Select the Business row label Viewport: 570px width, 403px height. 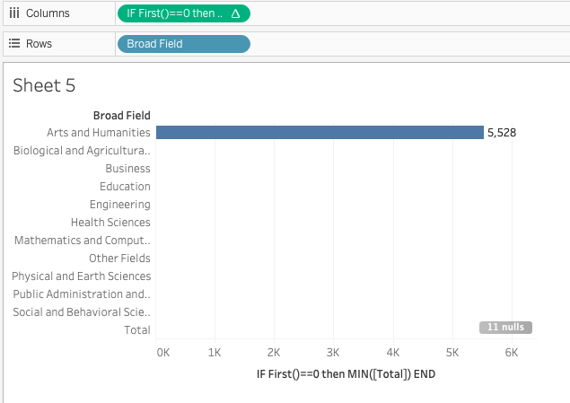coord(127,169)
